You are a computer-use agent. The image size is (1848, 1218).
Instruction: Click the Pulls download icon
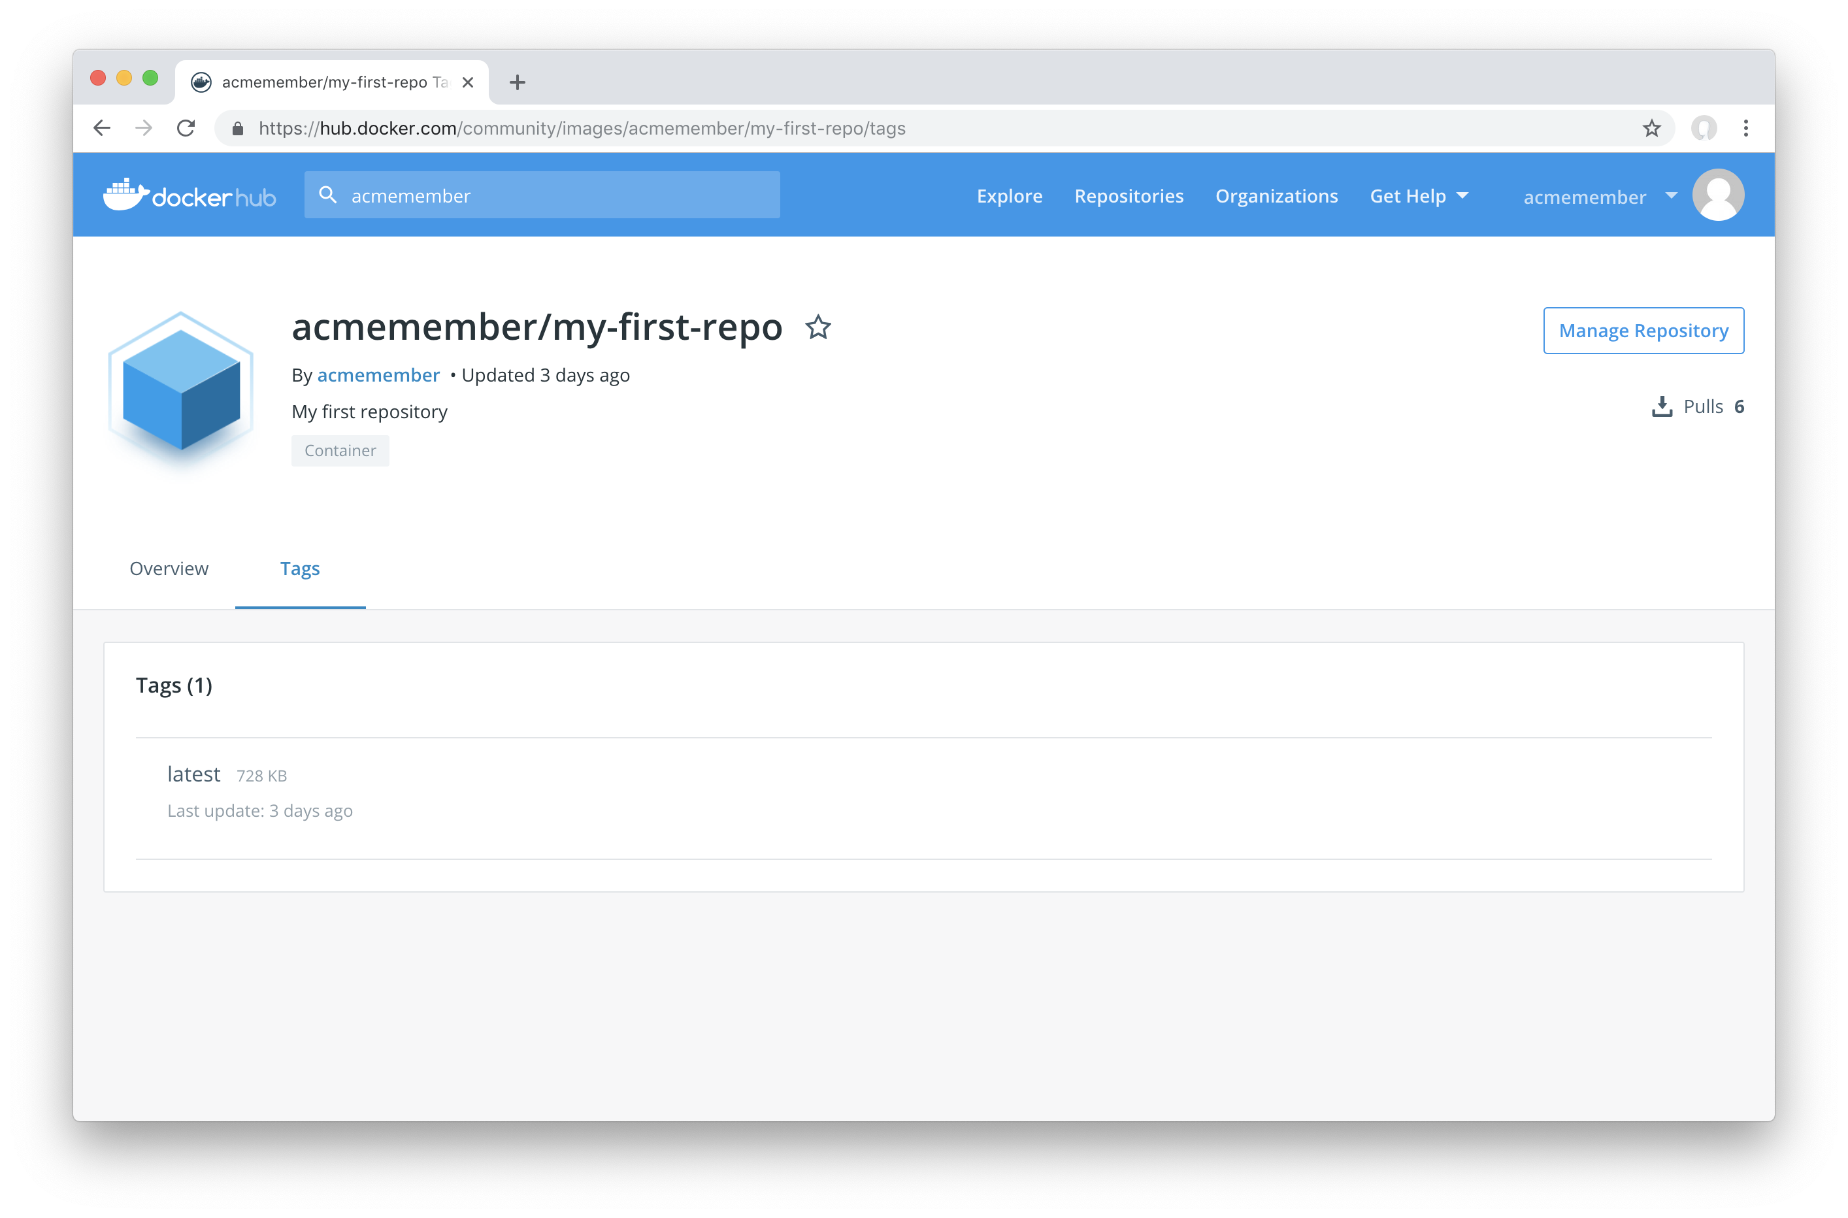coord(1662,406)
